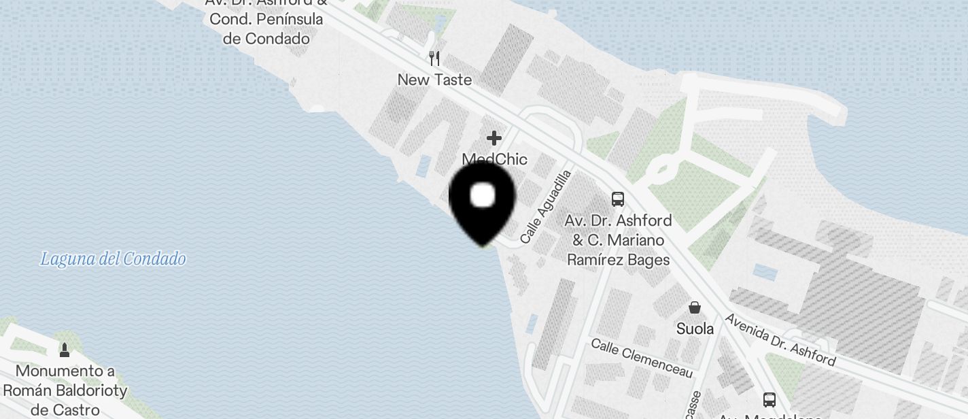
Task: Select the small blue pool near Suola
Action: 765,273
